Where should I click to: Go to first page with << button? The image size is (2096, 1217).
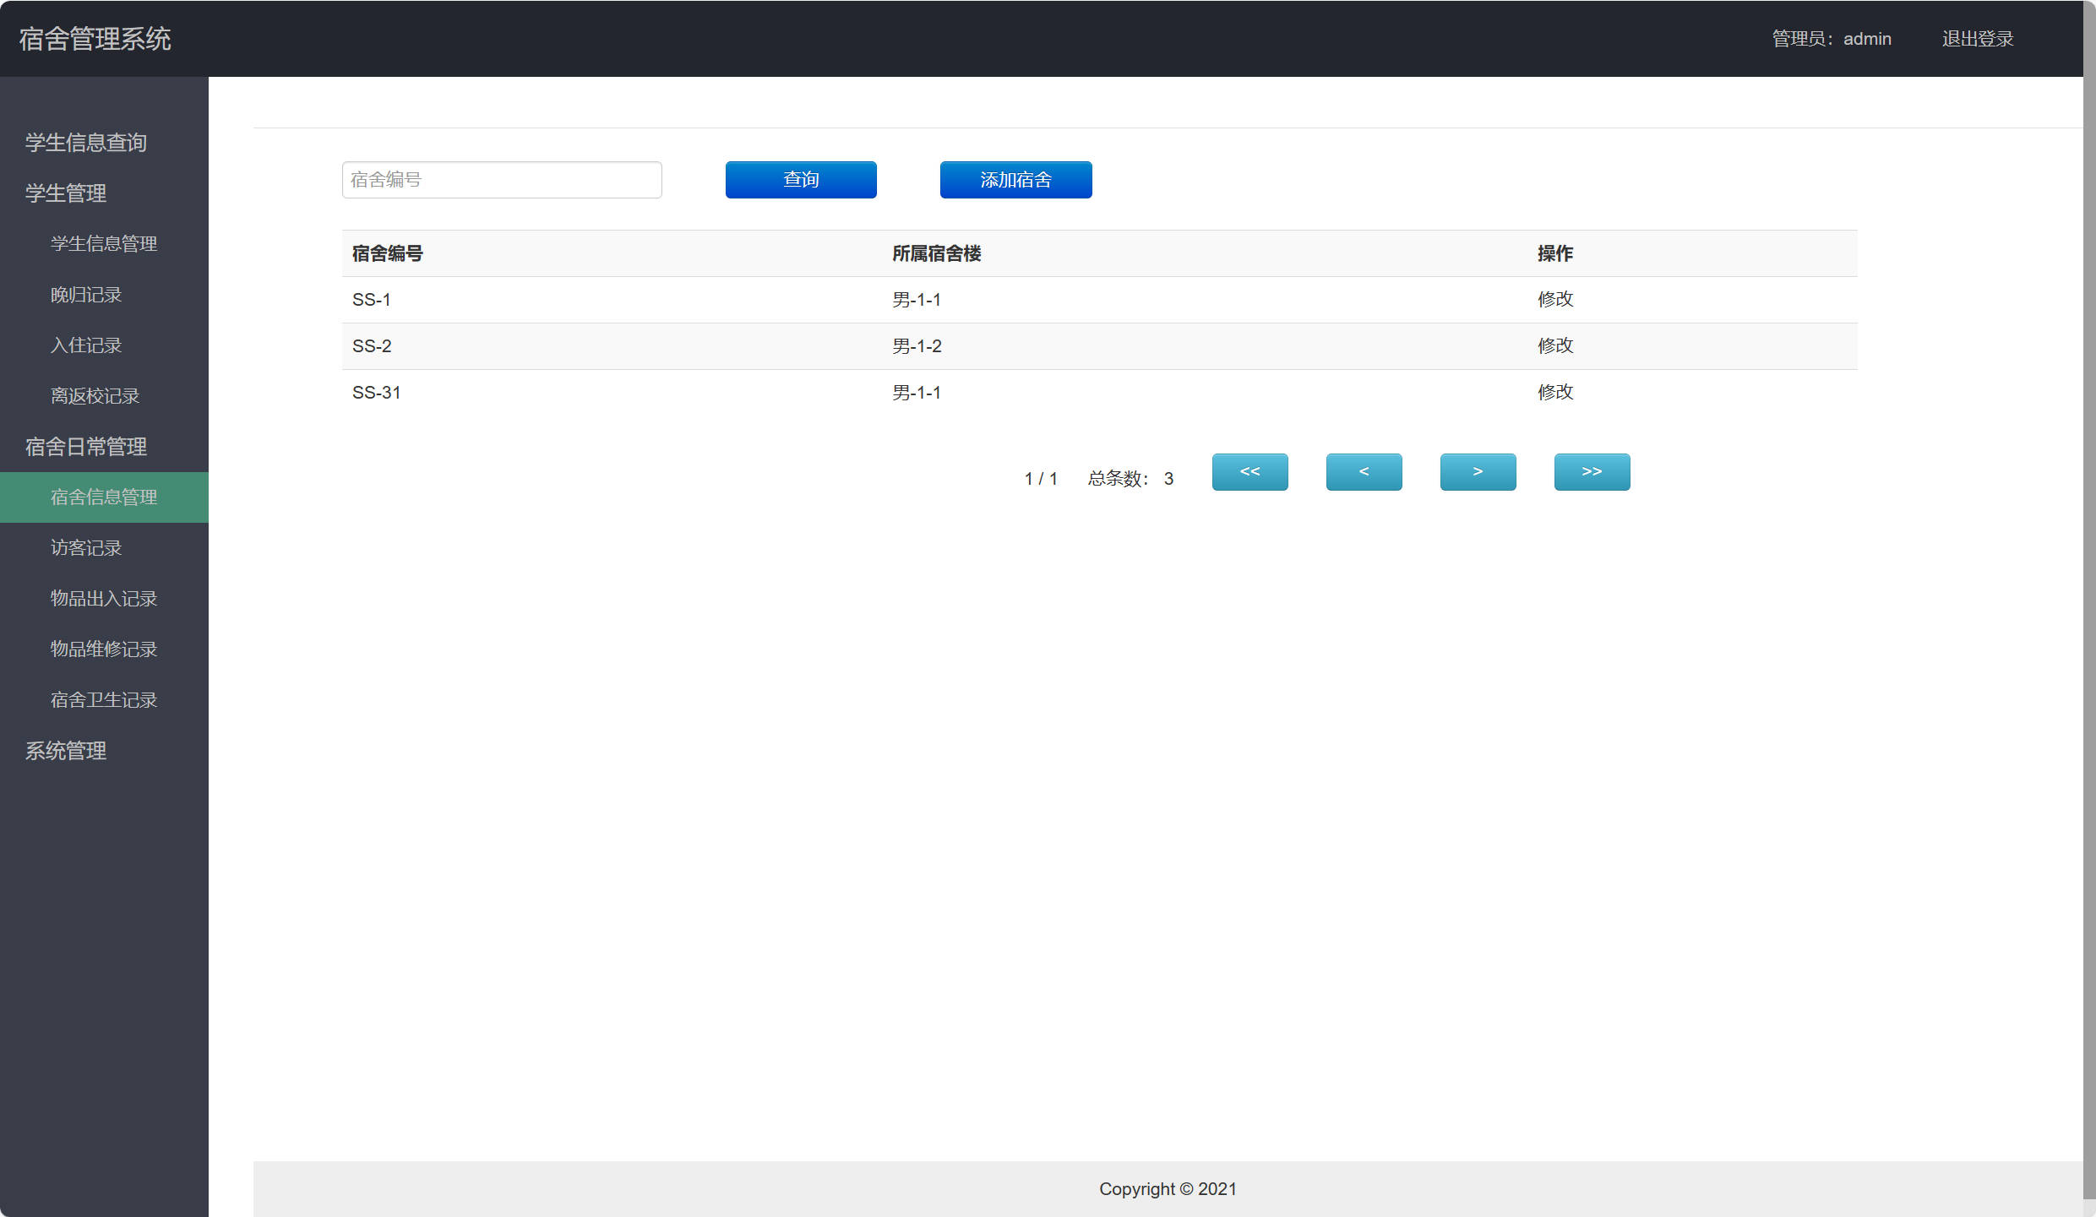click(x=1249, y=472)
